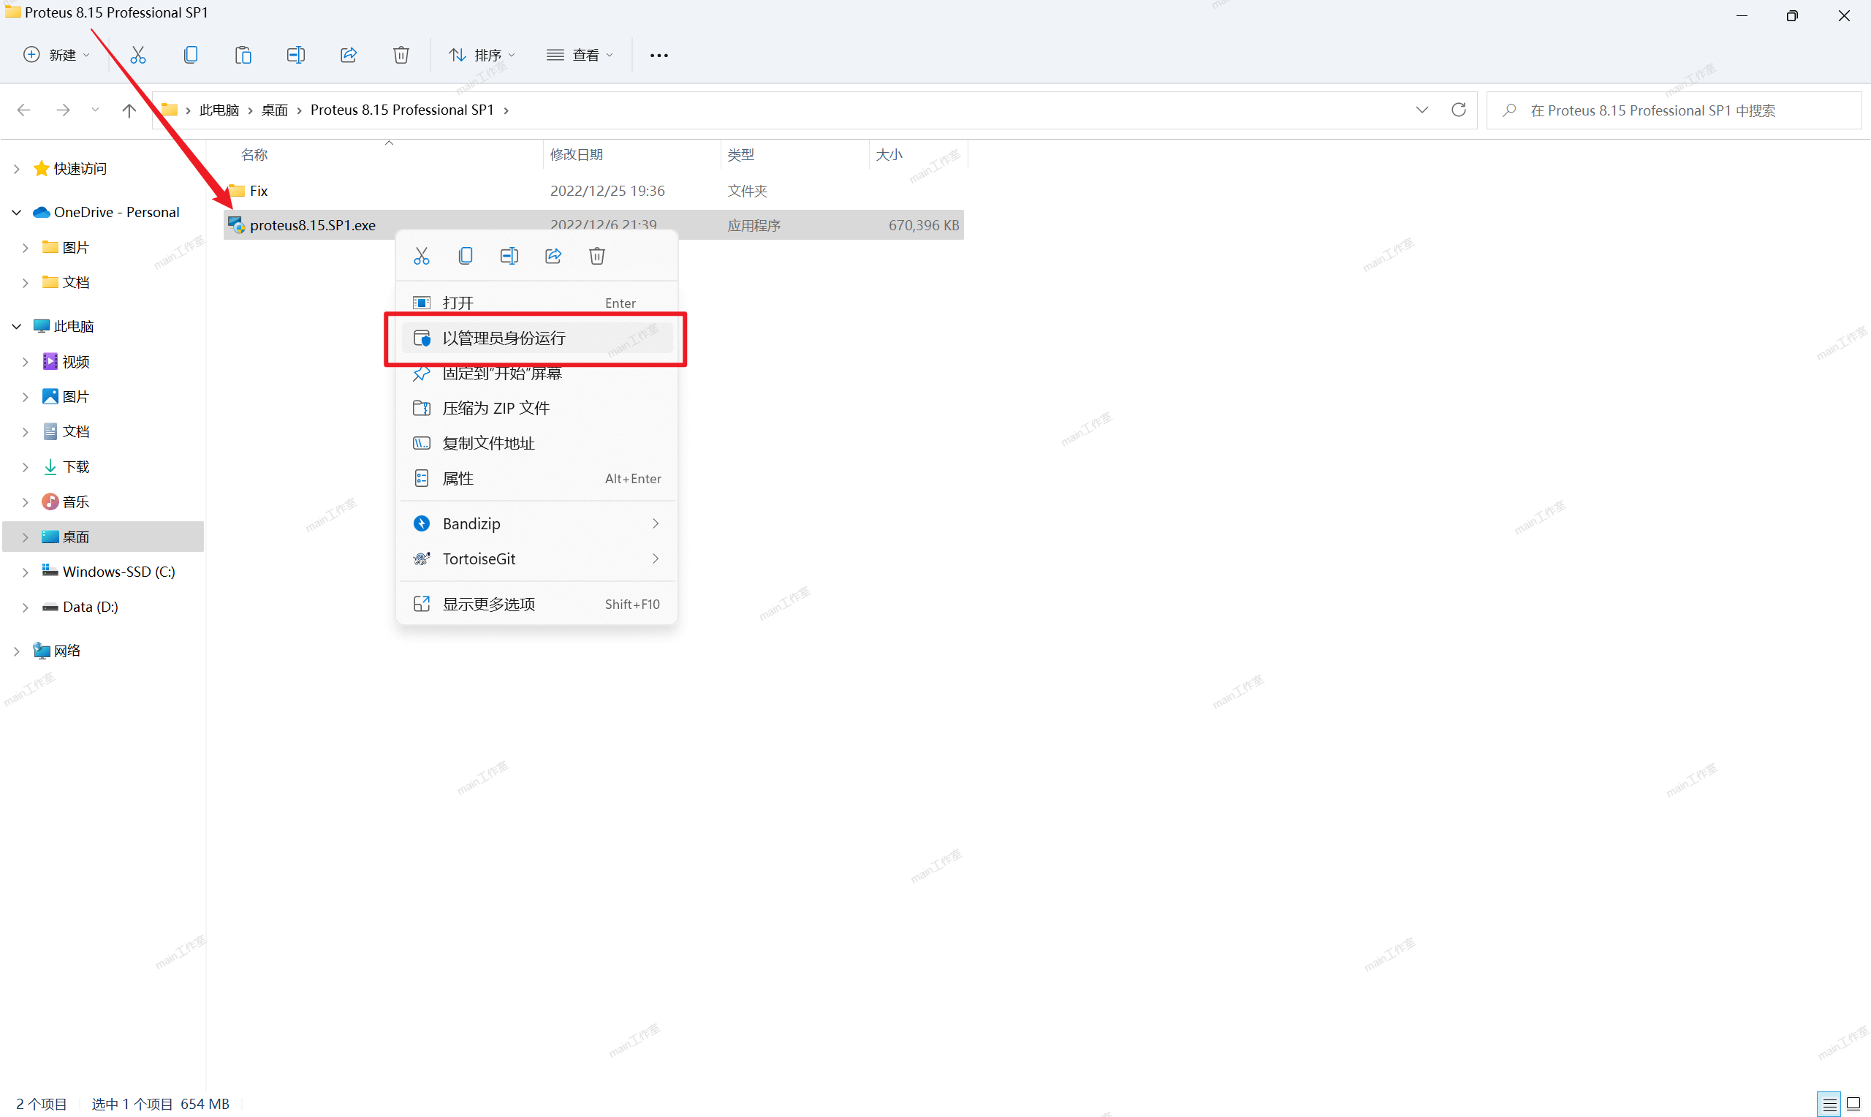This screenshot has width=1871, height=1117.
Task: Open the 查看 (View) dropdown
Action: (580, 55)
